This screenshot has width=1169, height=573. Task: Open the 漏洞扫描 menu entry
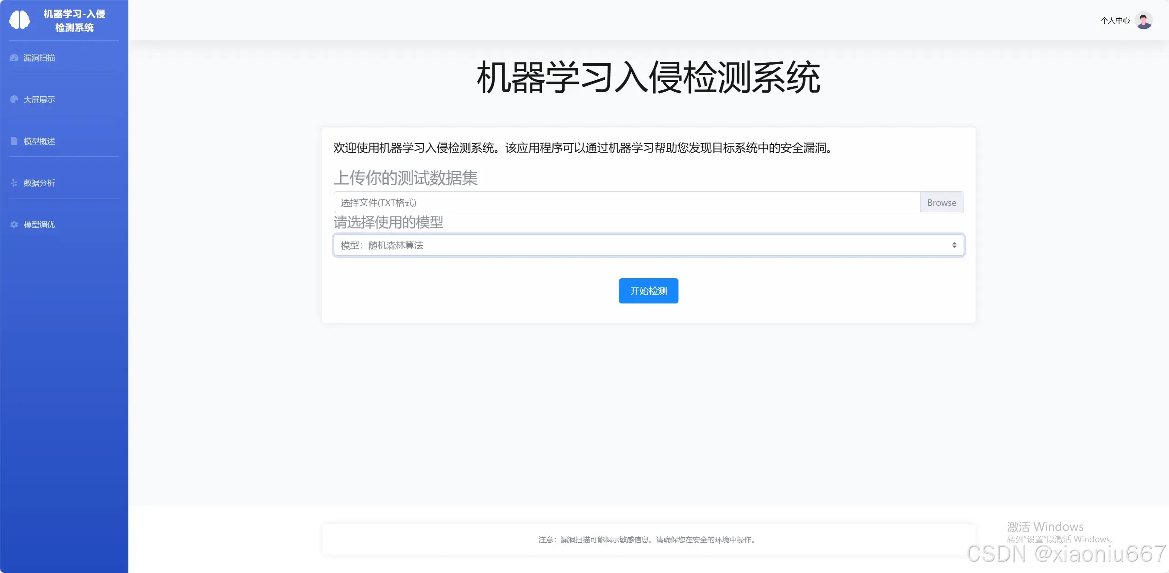point(39,58)
